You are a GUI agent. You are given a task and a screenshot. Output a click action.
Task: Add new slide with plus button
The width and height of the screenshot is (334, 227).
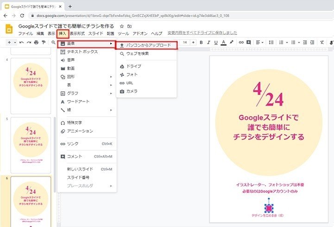[9, 42]
